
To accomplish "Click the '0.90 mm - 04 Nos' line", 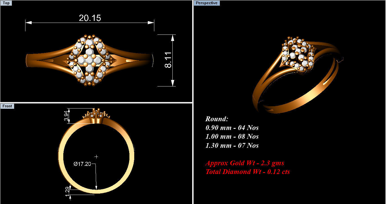I will click(x=232, y=128).
